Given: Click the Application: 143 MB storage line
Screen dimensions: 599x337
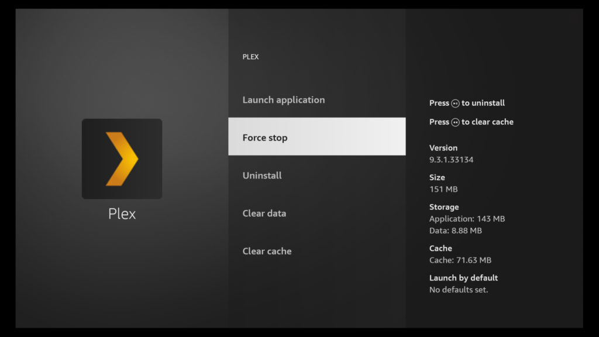Looking at the screenshot, I should [x=467, y=219].
